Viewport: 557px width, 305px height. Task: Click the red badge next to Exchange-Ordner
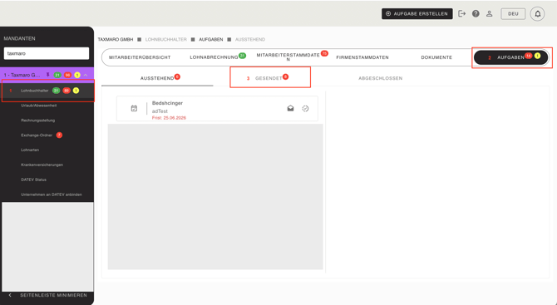tap(59, 135)
